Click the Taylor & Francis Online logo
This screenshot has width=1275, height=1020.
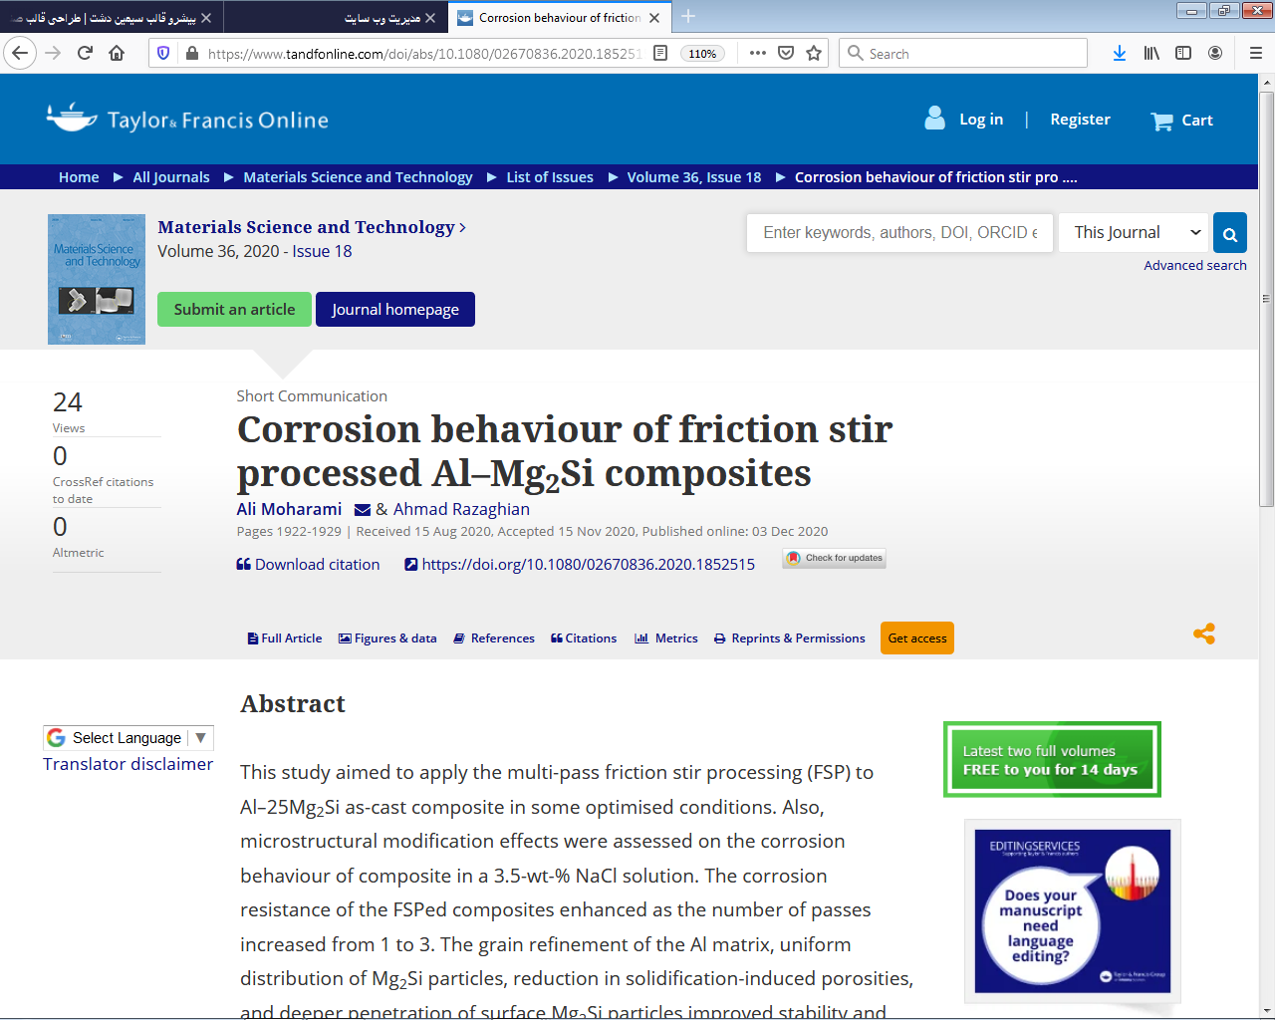point(187,119)
